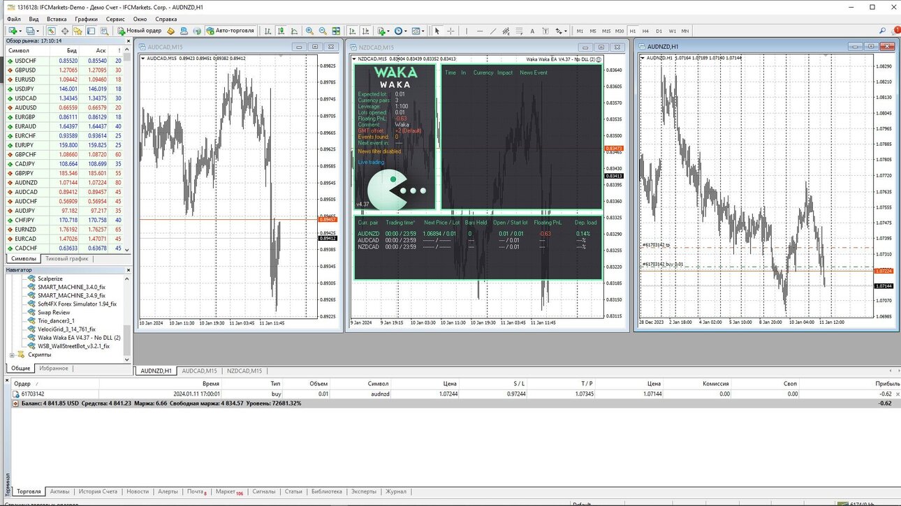Screen dimensions: 901x506
Task: Open Эксперты terminal tab
Action: coord(364,491)
